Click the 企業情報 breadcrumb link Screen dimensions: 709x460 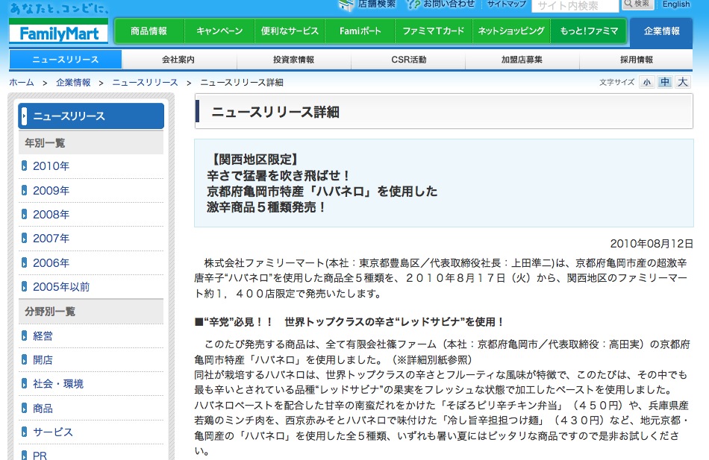coord(73,83)
